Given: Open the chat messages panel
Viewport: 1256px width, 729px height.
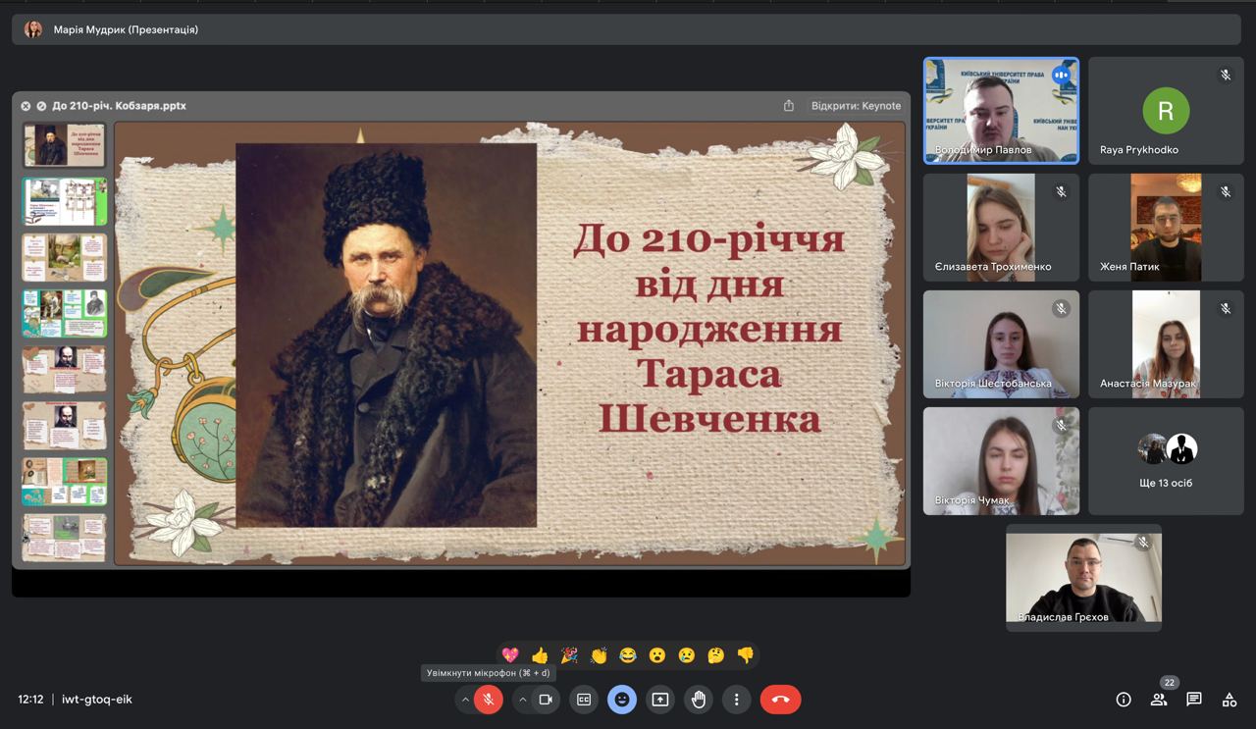Looking at the screenshot, I should tap(1194, 700).
